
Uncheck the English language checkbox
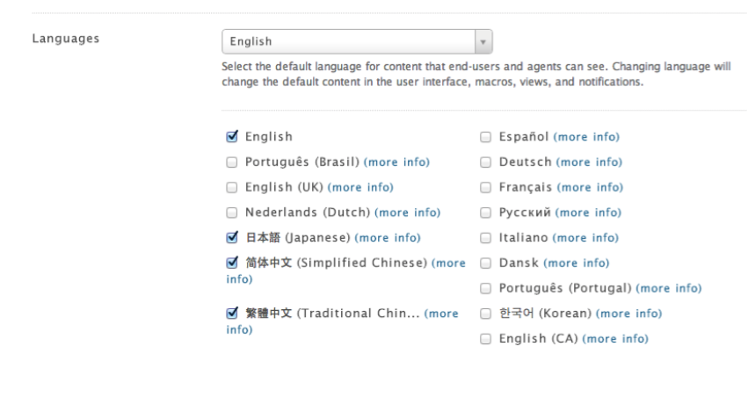click(x=232, y=137)
